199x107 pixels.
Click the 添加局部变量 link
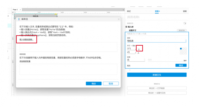(25, 61)
